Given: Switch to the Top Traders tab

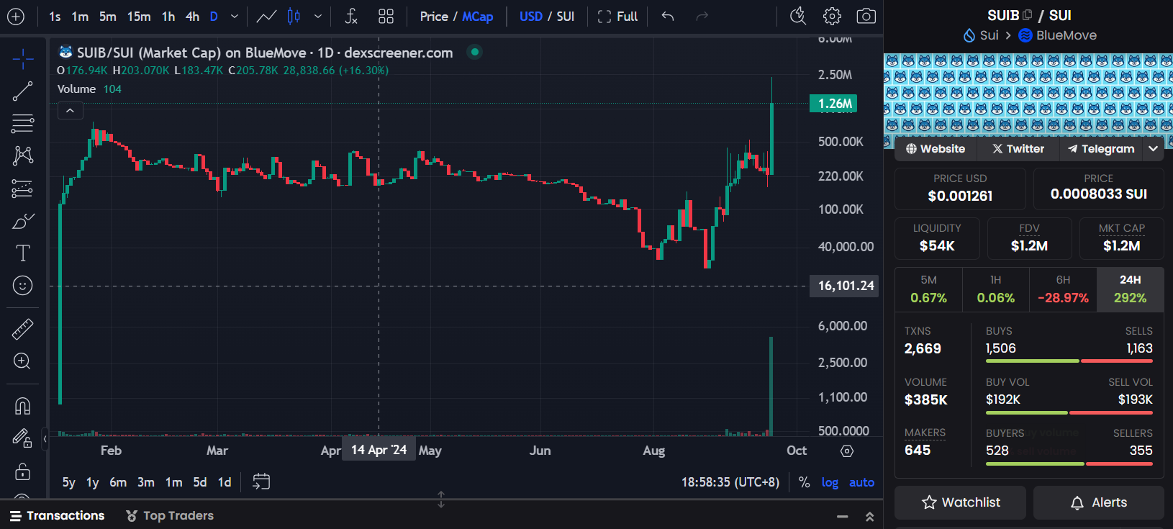Looking at the screenshot, I should 170,515.
